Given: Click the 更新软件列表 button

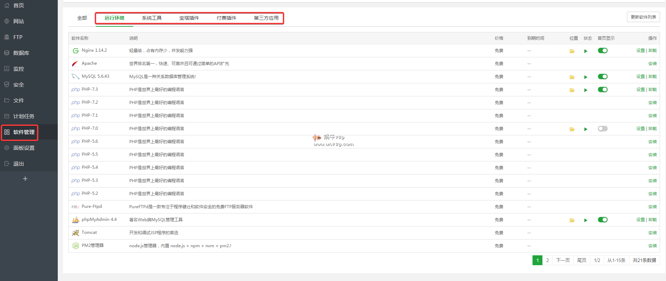Looking at the screenshot, I should click(x=643, y=17).
